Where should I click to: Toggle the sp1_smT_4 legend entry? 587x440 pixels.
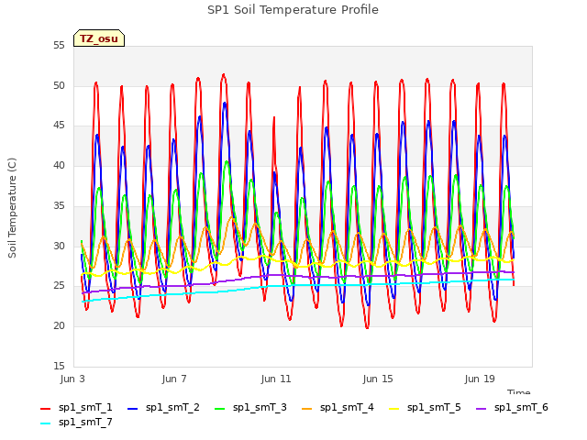(x=338, y=408)
